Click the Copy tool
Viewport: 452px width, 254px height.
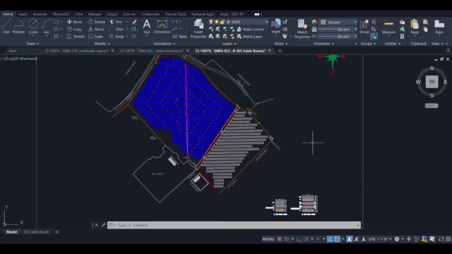click(75, 29)
